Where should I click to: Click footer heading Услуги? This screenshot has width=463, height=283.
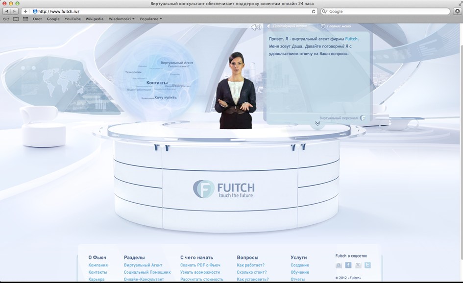pos(298,258)
